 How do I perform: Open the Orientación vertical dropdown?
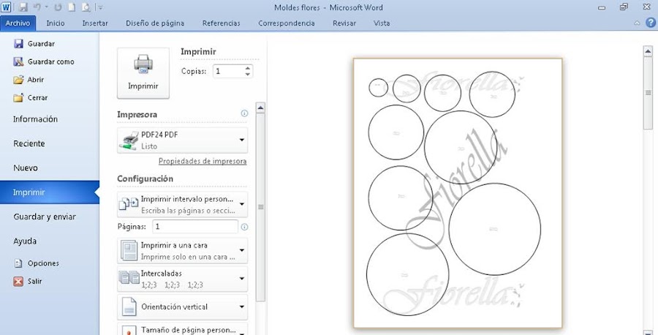(182, 307)
